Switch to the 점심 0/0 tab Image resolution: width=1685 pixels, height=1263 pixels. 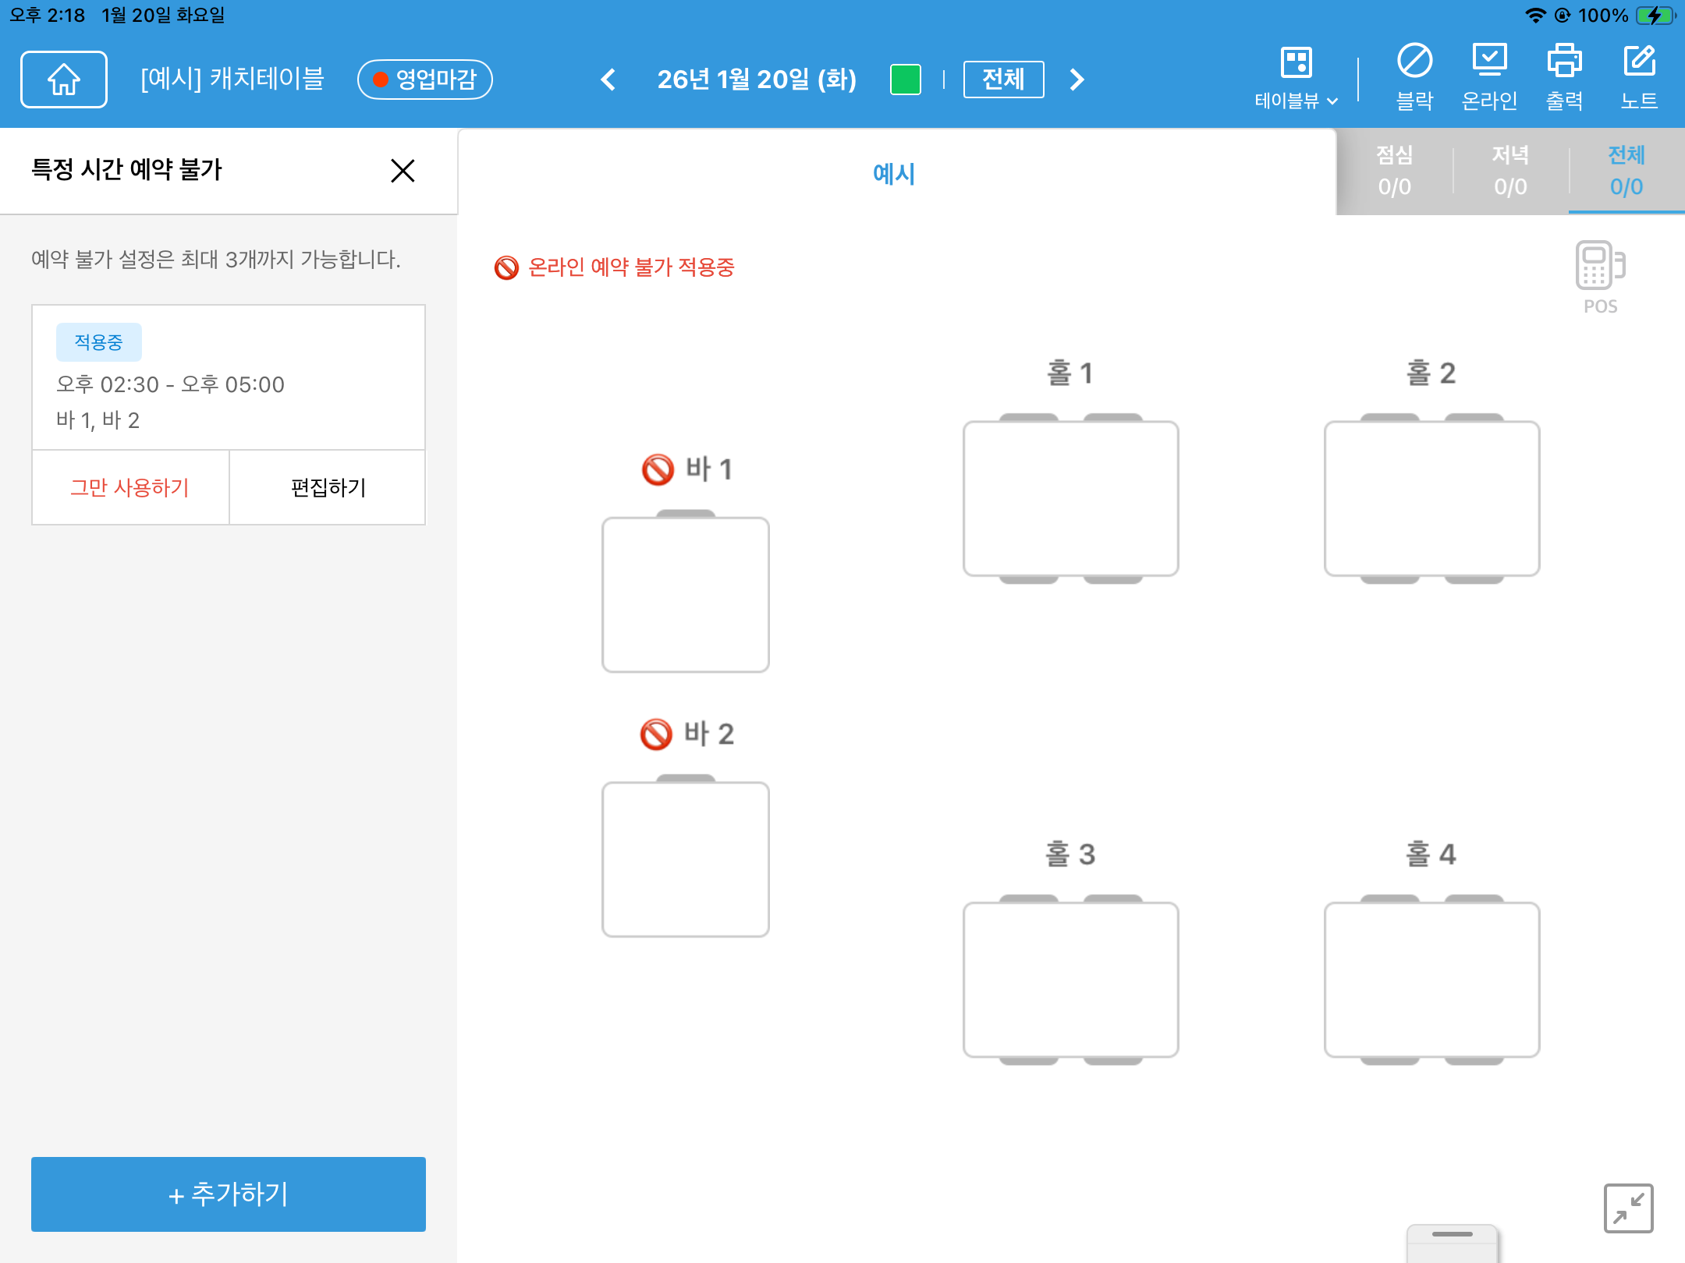tap(1394, 171)
